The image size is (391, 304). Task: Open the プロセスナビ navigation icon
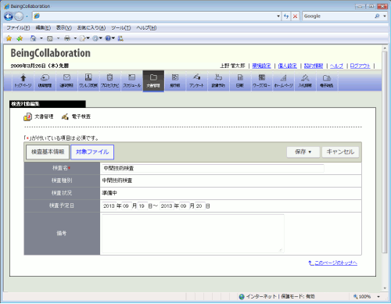(x=109, y=81)
